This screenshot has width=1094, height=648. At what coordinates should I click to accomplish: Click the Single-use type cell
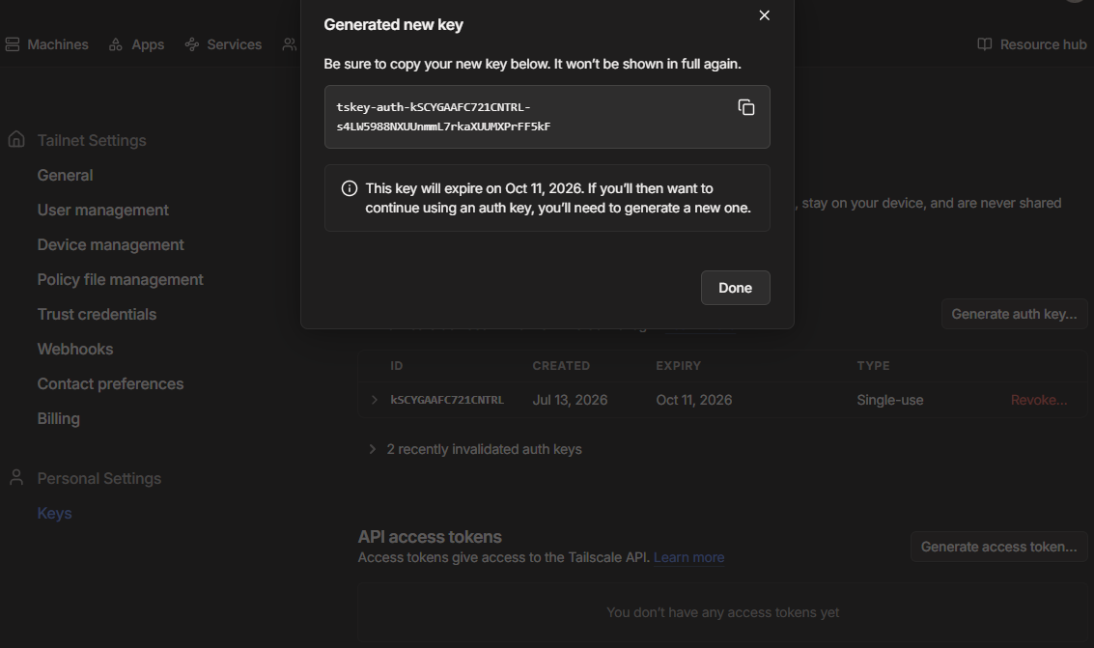click(x=889, y=400)
